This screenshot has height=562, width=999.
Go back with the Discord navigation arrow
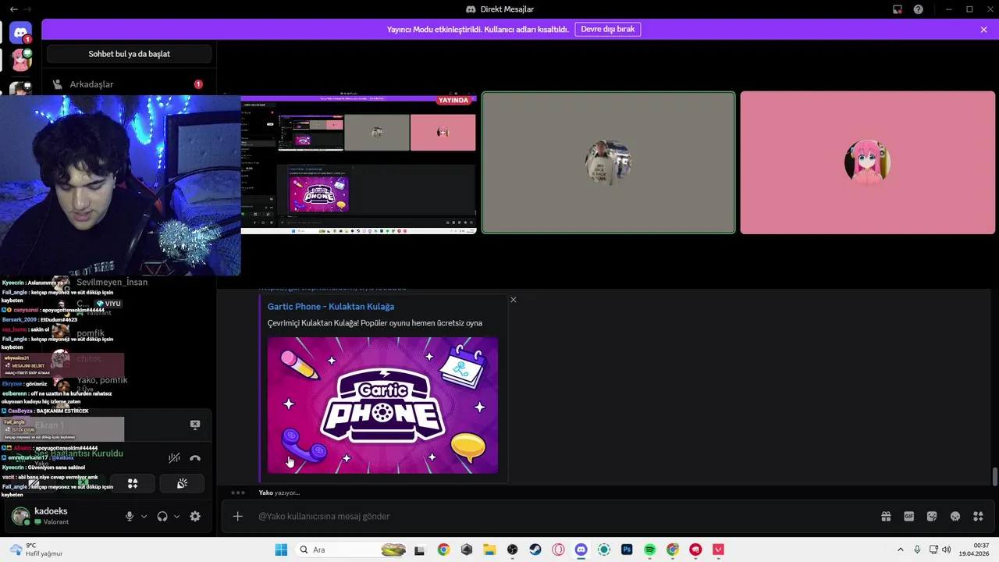coord(13,9)
